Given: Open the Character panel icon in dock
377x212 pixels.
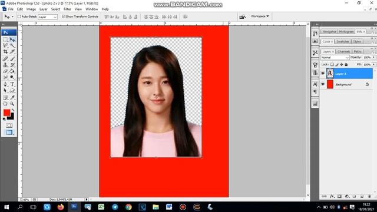Looking at the screenshot, I should [315, 84].
